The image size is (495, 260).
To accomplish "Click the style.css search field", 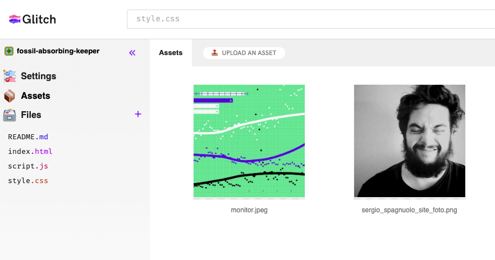I will pyautogui.click(x=311, y=19).
